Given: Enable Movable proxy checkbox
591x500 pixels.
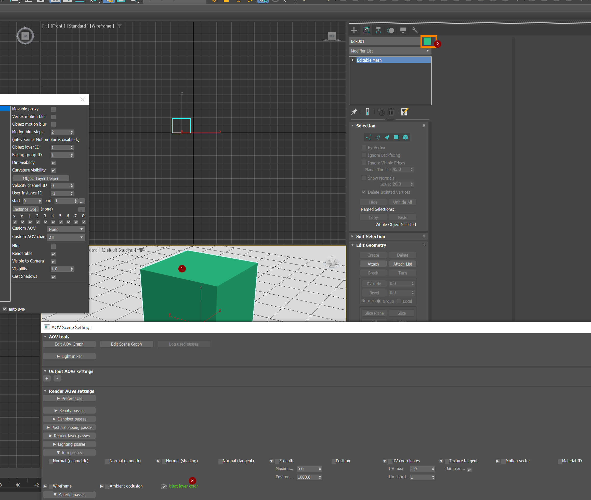Looking at the screenshot, I should point(53,109).
